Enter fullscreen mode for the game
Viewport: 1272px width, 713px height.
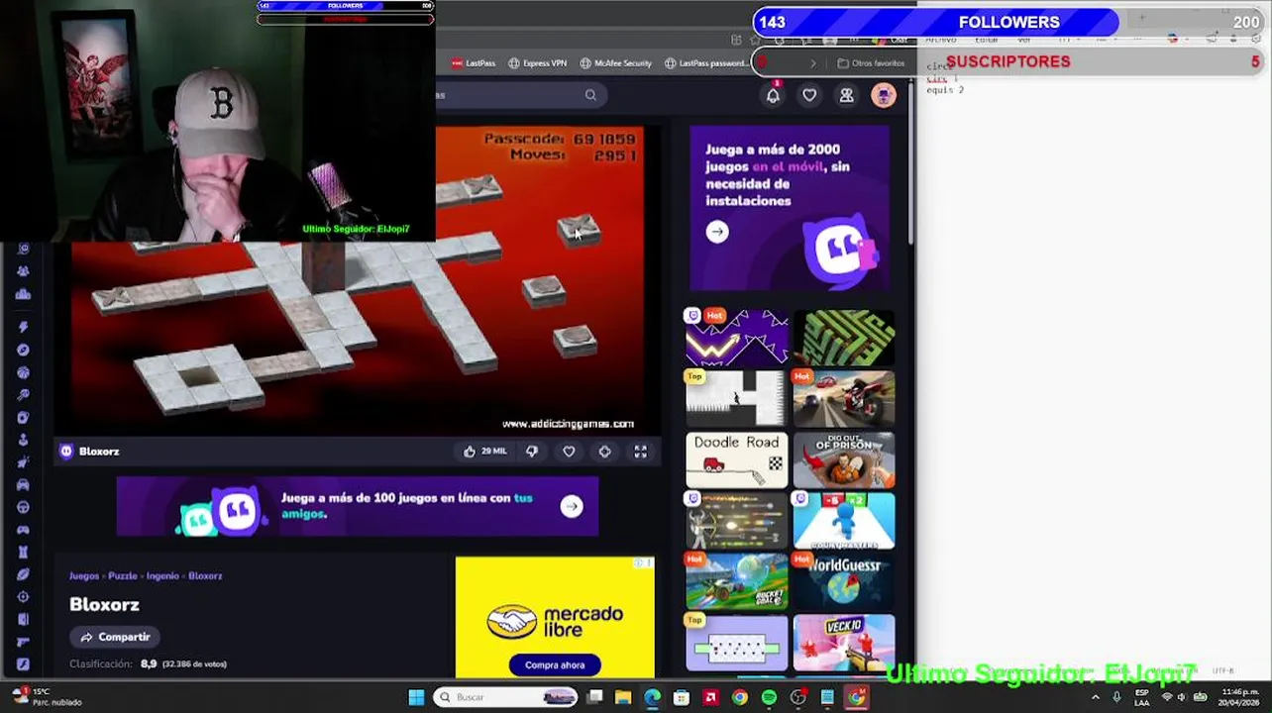640,452
